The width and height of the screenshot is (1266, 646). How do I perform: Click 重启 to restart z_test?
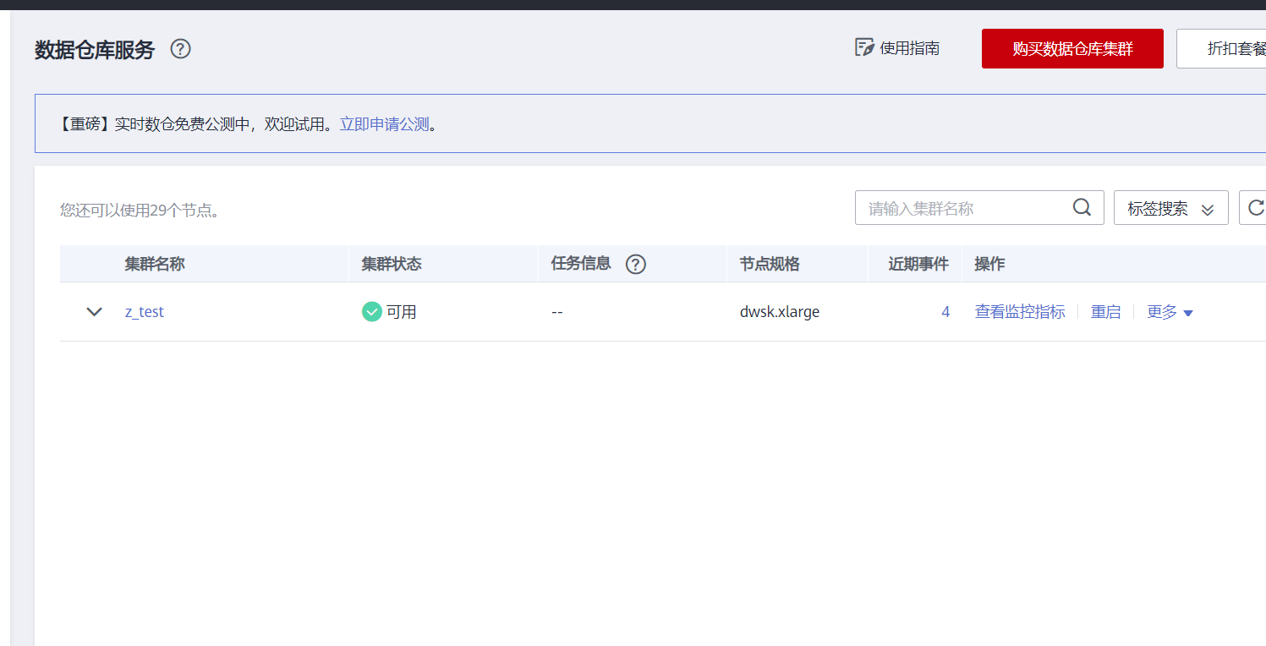[x=1105, y=312]
